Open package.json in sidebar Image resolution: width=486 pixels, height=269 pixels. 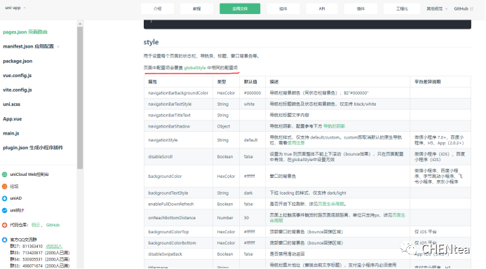click(18, 61)
